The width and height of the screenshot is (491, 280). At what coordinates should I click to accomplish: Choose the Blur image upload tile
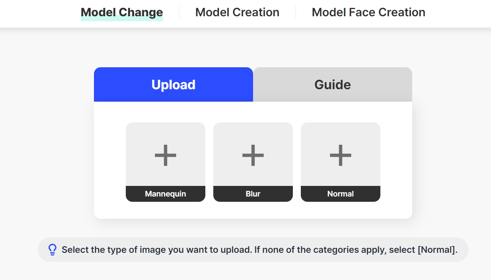click(253, 162)
